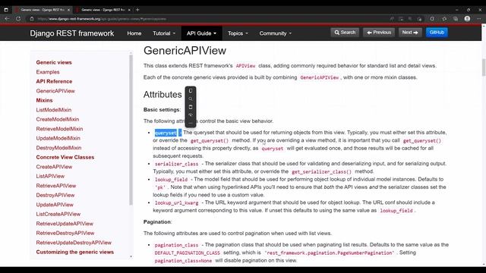Jump to Generic views in sidebar
The image size is (486, 273).
coord(54,62)
